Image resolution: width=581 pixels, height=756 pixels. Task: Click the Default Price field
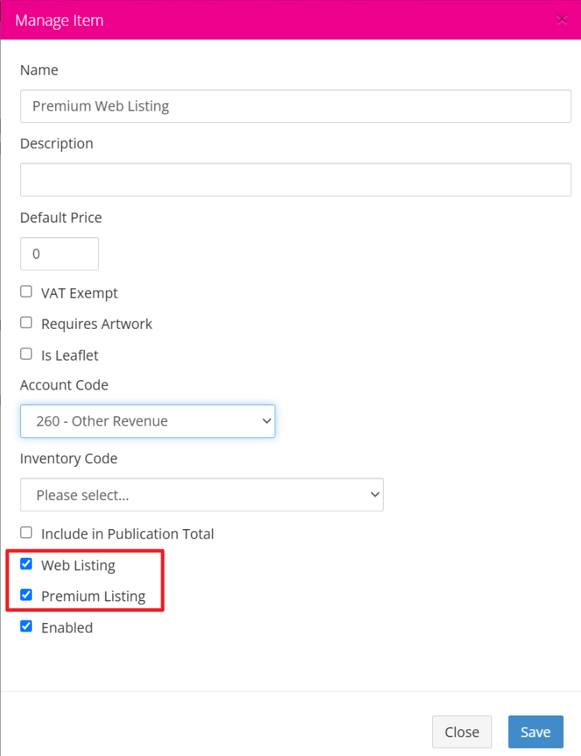click(59, 254)
